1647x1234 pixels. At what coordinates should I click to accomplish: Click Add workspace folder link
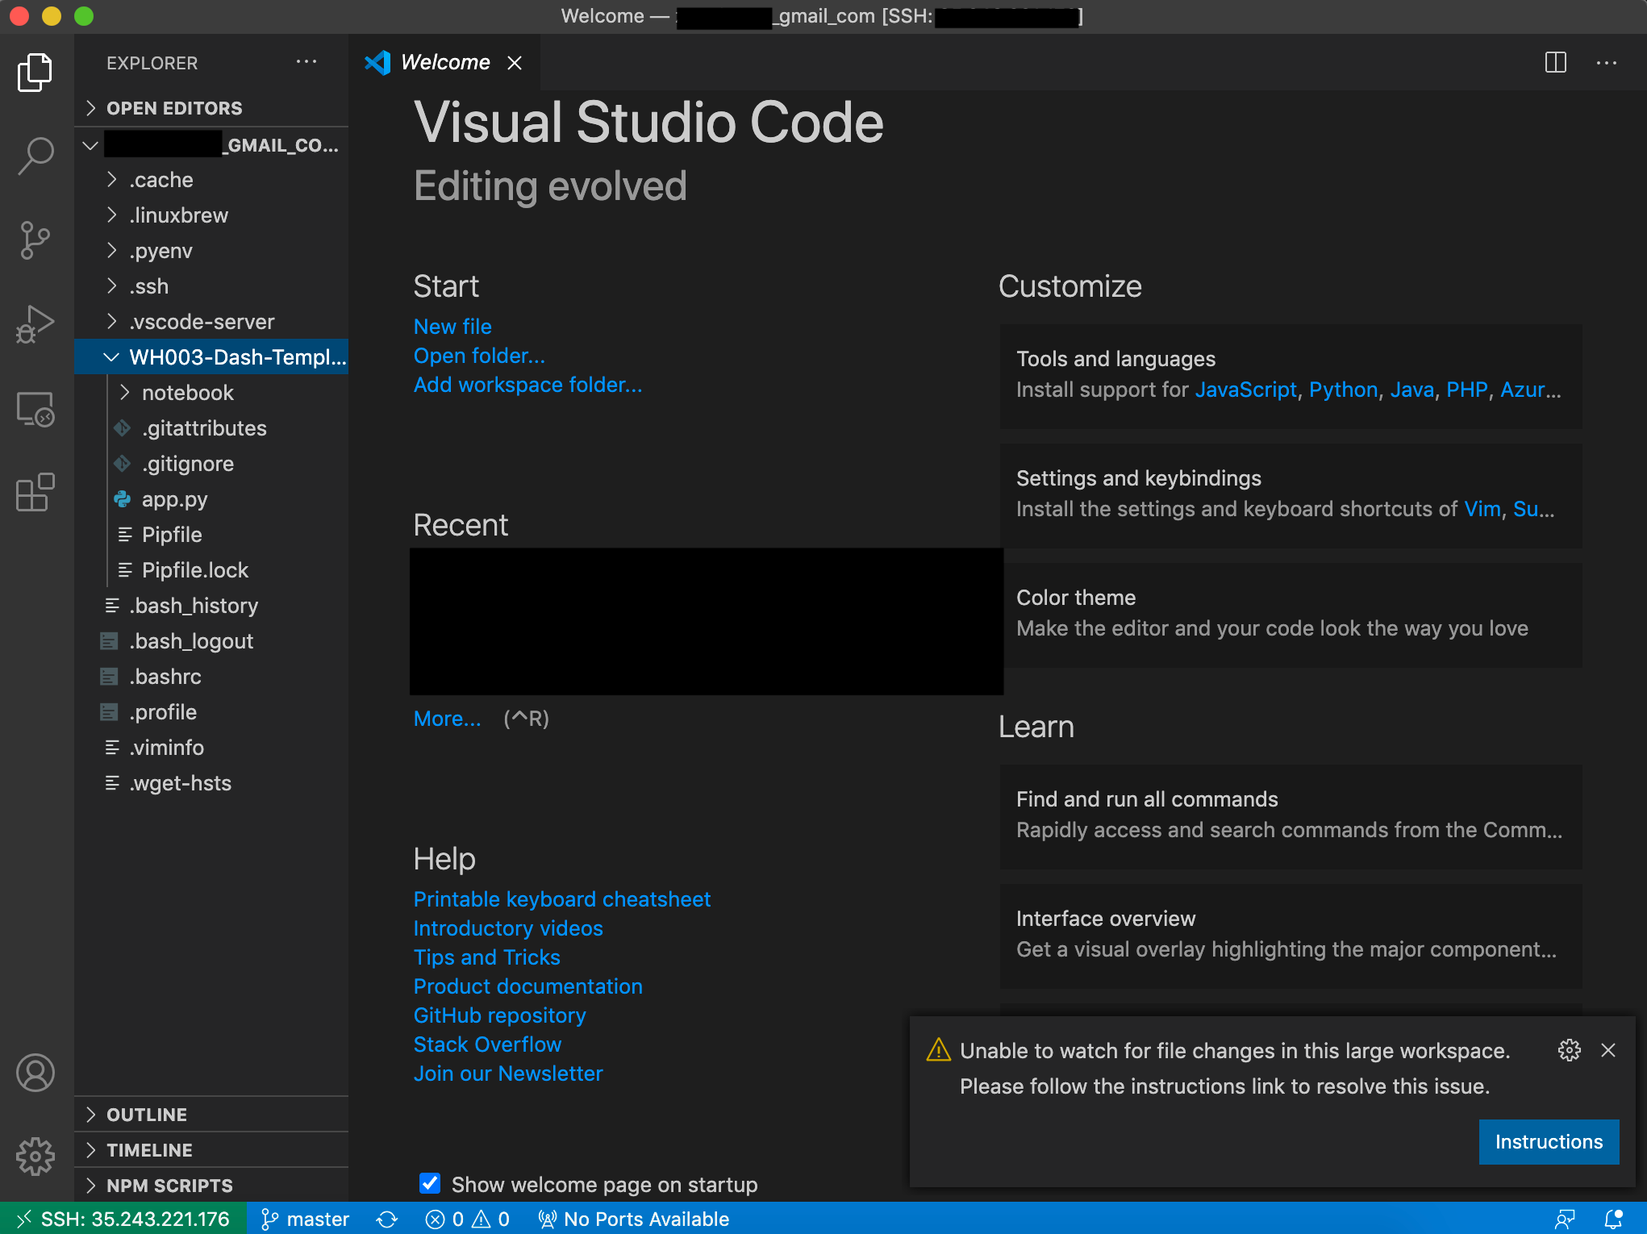click(528, 385)
